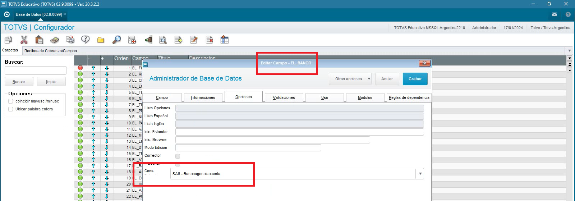
Task: Click the Lista Opciones field
Action: 300,108
